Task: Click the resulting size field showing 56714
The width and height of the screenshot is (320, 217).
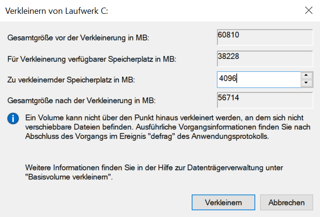Action: [264, 100]
